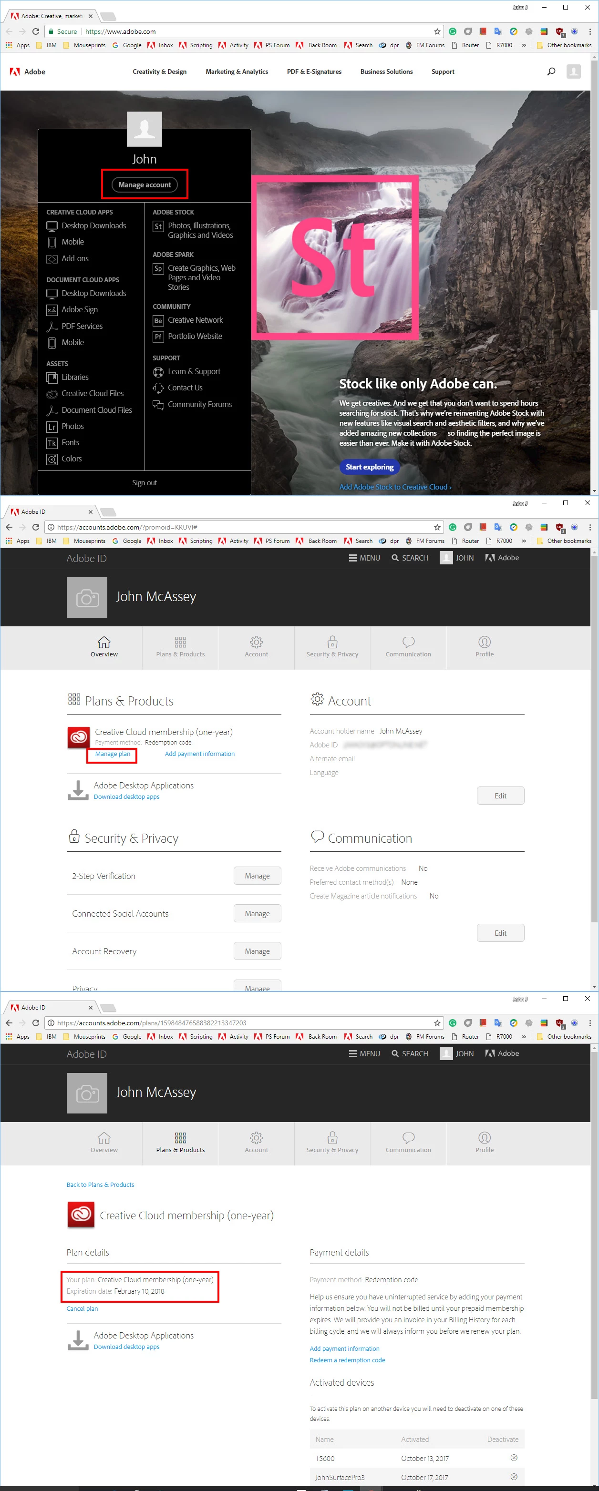Click the Cancel plan link
Screen dimensions: 599x1491
click(x=82, y=1308)
